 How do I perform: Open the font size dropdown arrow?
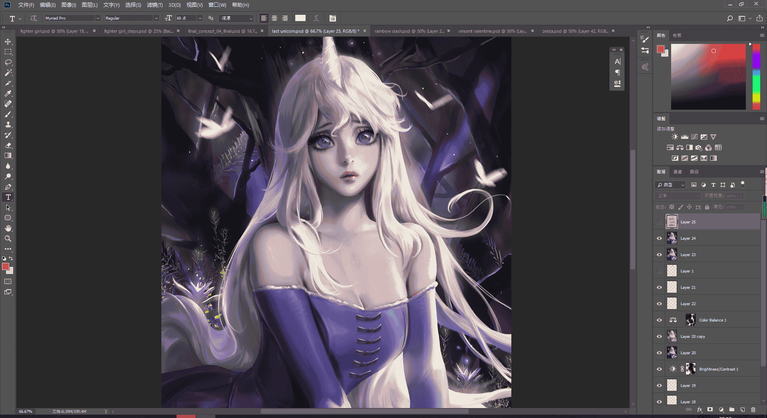coord(200,18)
